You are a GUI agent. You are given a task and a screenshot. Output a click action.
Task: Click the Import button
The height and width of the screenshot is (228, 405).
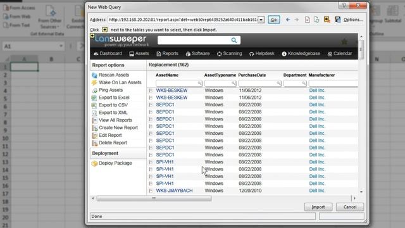318,207
